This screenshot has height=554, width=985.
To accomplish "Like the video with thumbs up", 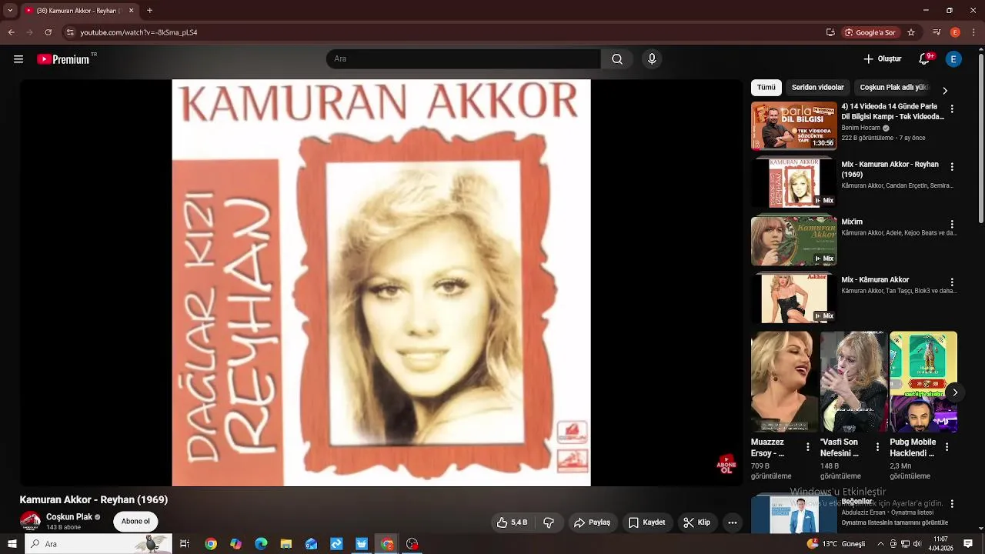I will click(x=513, y=522).
